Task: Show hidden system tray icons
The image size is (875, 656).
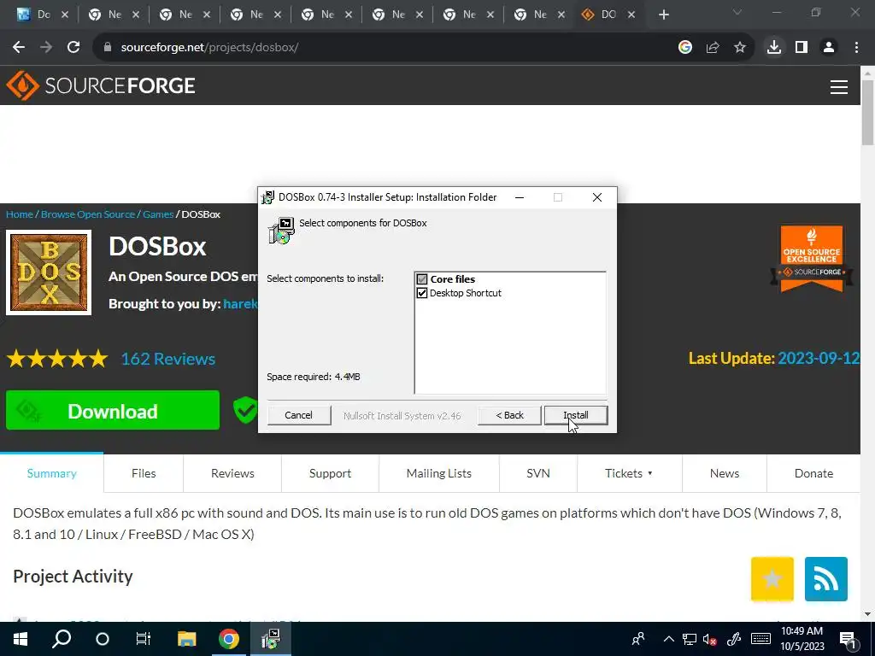Action: click(x=668, y=639)
